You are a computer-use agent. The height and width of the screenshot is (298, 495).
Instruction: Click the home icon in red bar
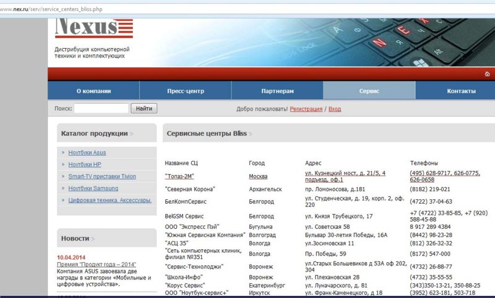(x=487, y=74)
